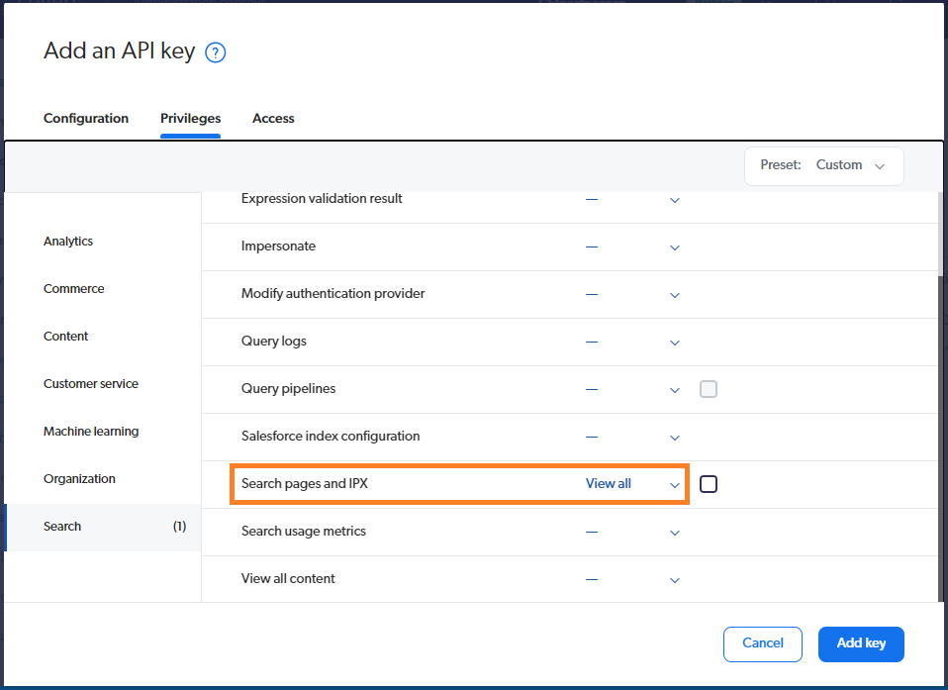Check the Search pages and IPX checkbox
The width and height of the screenshot is (948, 690).
[708, 484]
